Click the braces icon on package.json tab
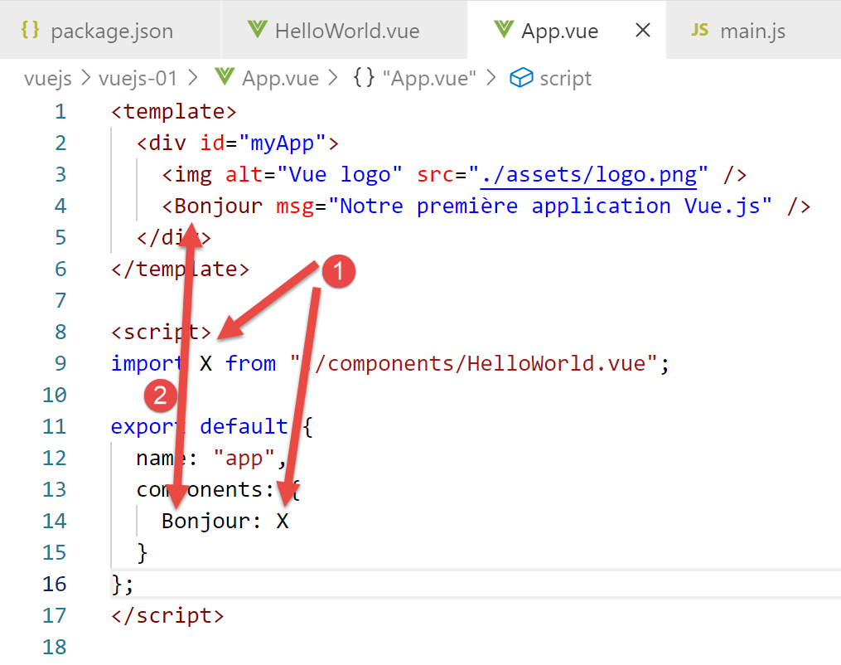This screenshot has height=665, width=841. (31, 32)
